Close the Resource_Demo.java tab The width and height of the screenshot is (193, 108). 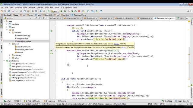tap(174, 18)
